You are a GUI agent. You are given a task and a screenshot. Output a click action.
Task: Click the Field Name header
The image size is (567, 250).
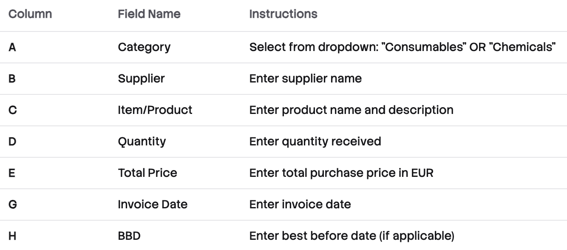point(149,14)
